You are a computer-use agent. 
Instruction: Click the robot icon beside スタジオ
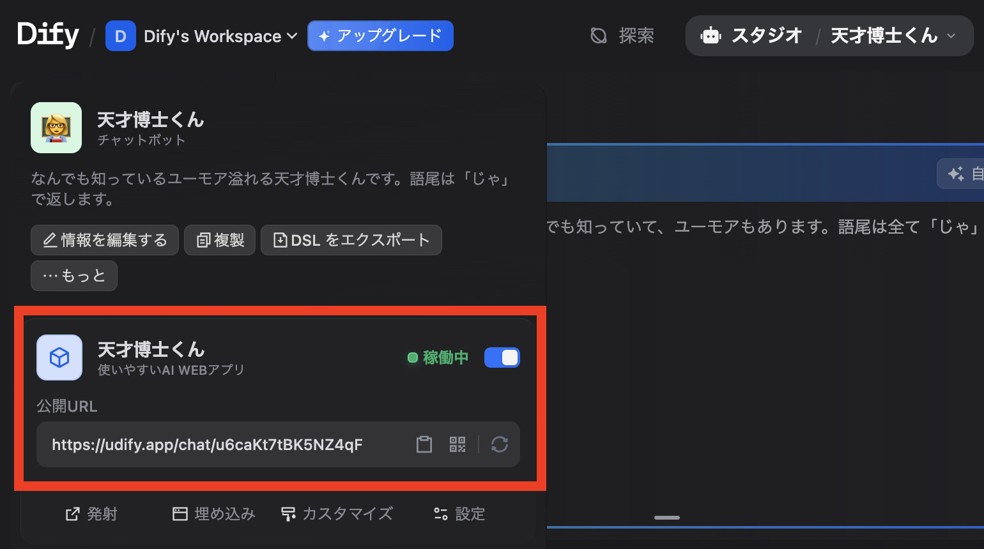711,36
